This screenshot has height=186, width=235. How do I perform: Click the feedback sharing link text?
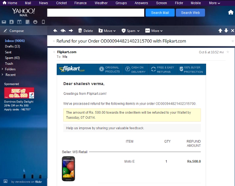pyautogui.click(x=105, y=128)
